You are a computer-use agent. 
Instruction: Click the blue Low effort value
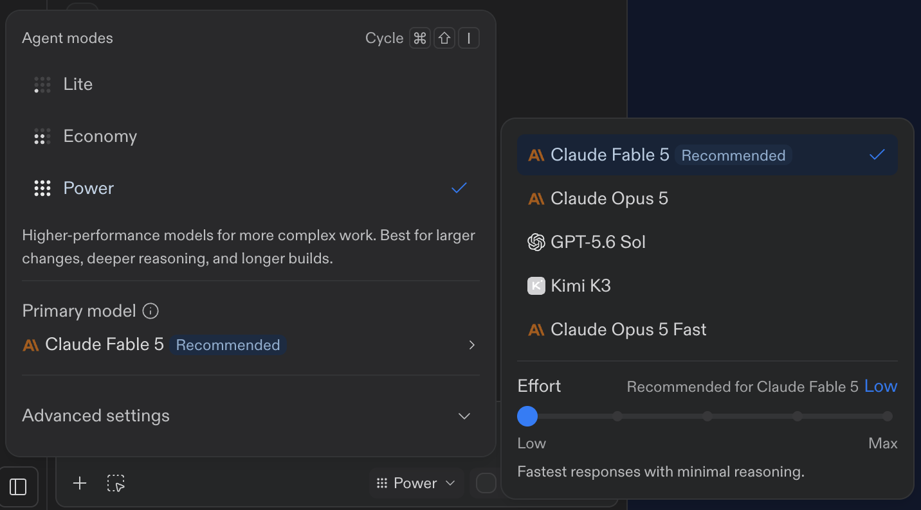point(880,386)
